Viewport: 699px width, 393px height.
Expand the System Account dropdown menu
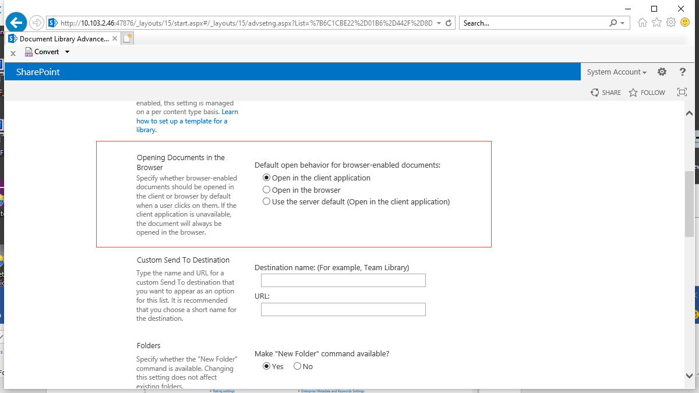[617, 72]
